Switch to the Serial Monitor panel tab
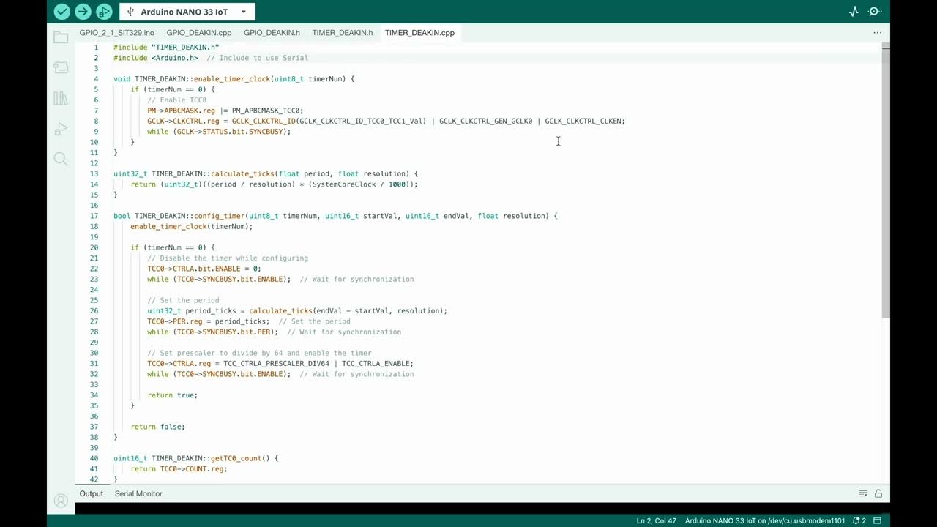 pyautogui.click(x=138, y=493)
